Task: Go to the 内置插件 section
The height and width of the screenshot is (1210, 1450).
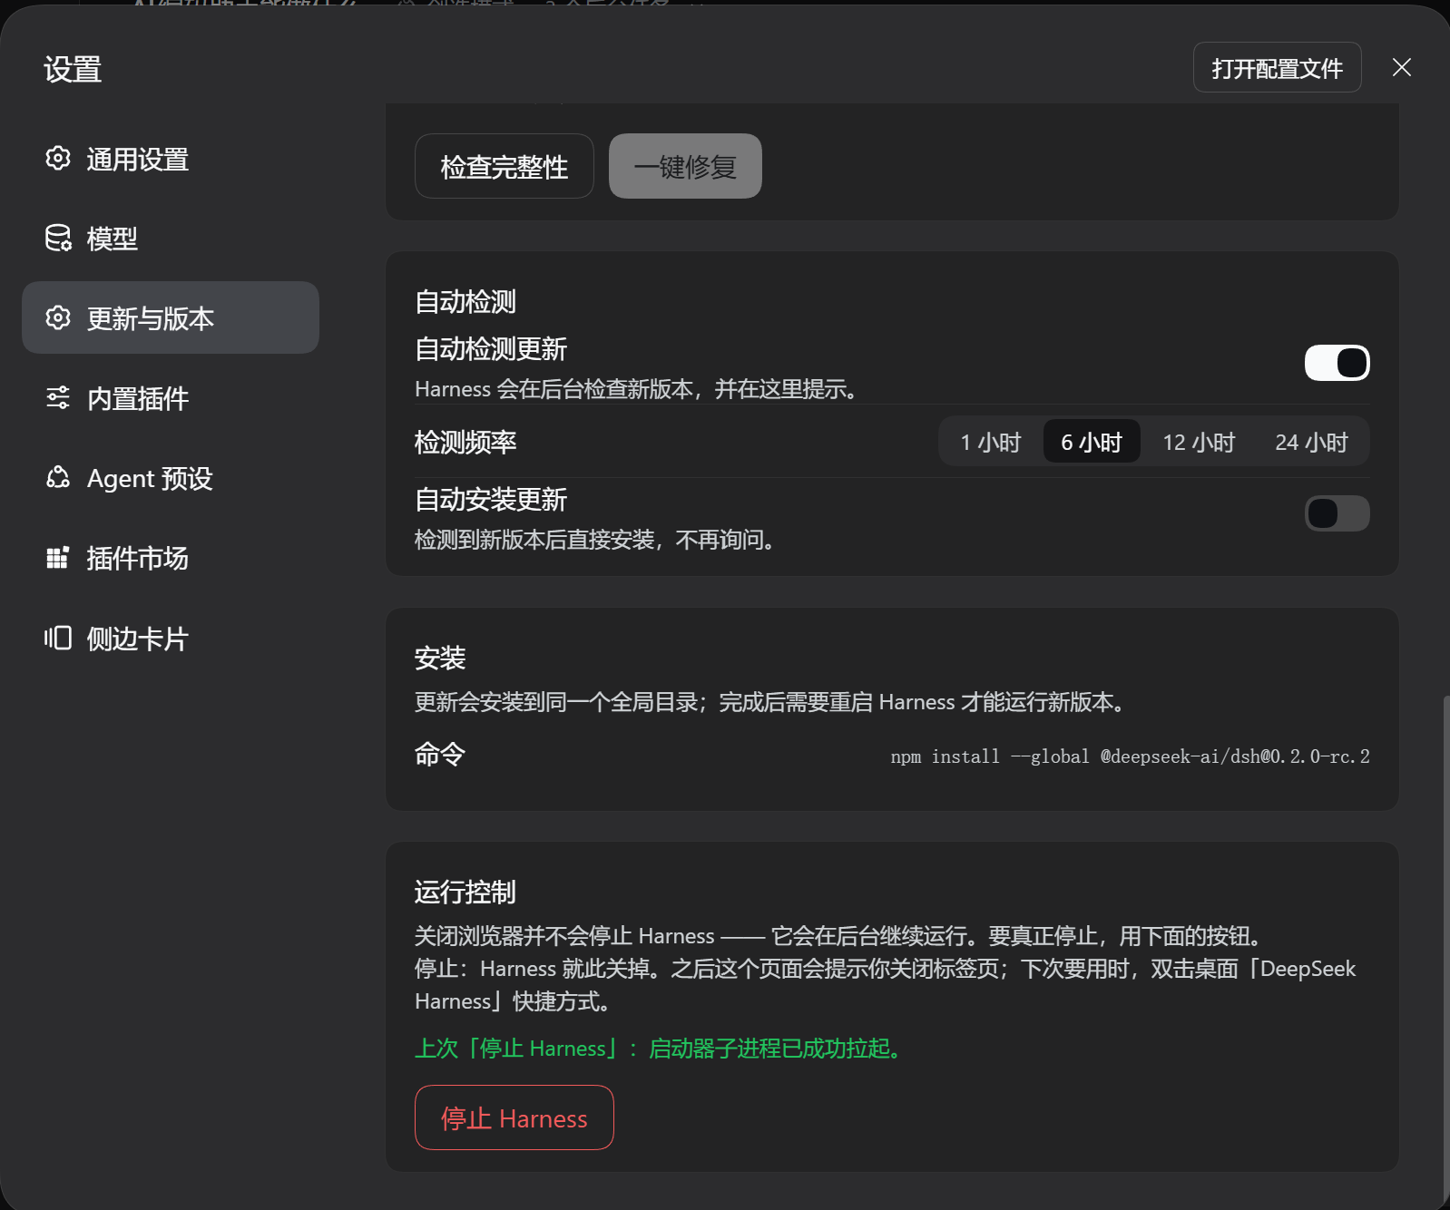Action: point(171,398)
